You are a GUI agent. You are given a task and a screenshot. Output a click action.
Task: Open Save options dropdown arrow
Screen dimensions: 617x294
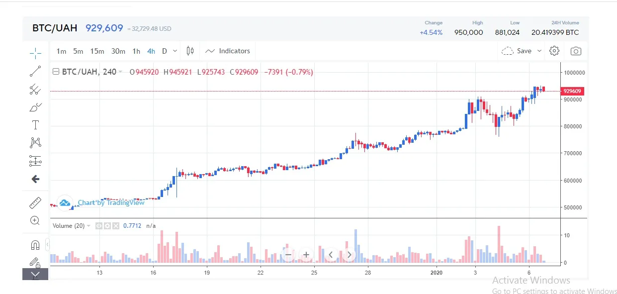539,51
